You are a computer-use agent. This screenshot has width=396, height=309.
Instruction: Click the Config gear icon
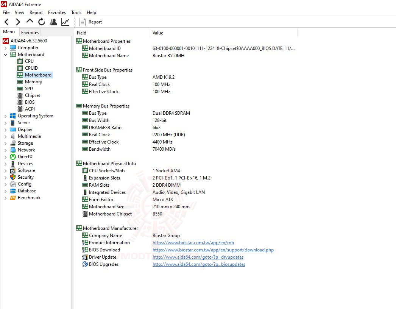point(13,184)
